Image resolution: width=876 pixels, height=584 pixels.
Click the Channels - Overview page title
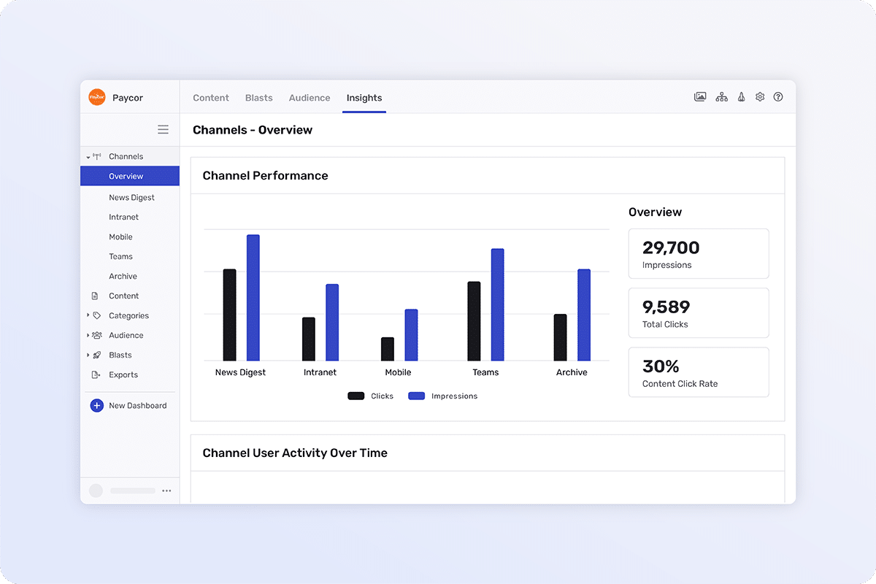tap(253, 130)
